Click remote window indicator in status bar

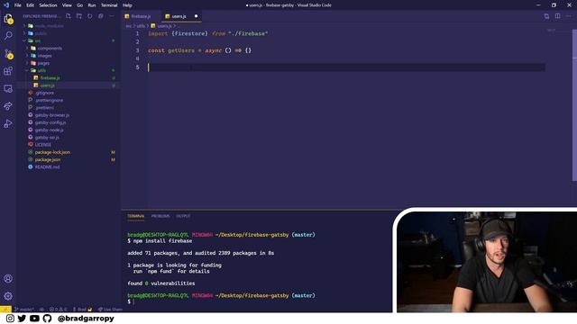[x=5, y=310]
